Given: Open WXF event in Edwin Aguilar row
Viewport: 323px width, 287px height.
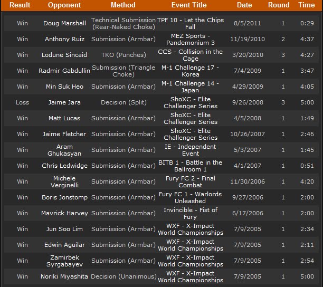Looking at the screenshot, I should 191,245.
